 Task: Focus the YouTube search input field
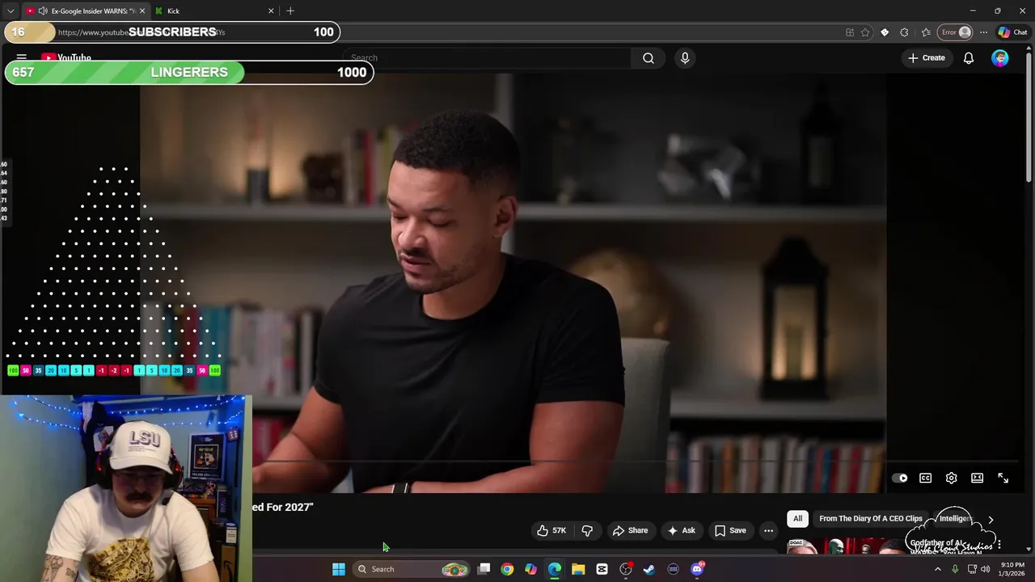click(x=488, y=58)
